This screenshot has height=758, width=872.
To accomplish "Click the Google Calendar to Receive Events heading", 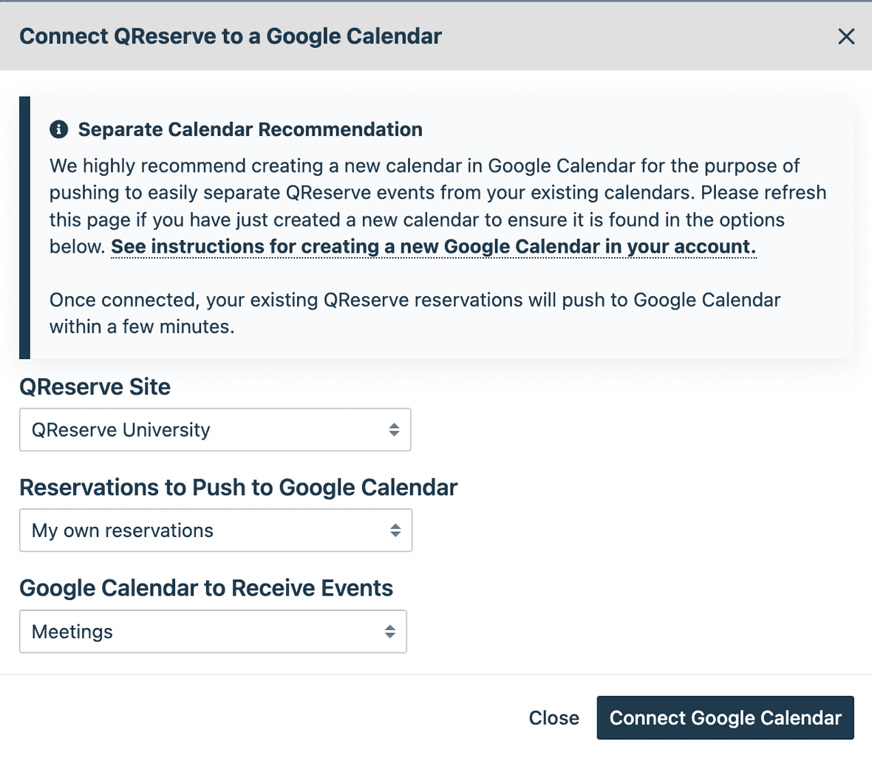I will [x=206, y=588].
